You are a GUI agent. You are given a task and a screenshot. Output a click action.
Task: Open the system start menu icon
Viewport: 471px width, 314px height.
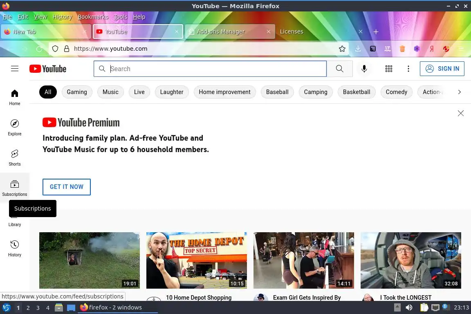coord(6,307)
